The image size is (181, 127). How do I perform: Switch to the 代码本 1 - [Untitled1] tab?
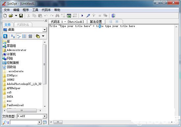[67, 22]
